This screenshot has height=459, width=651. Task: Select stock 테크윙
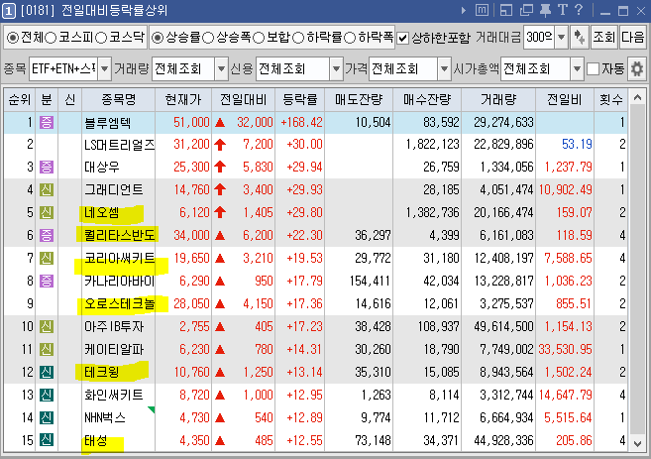coord(102,372)
